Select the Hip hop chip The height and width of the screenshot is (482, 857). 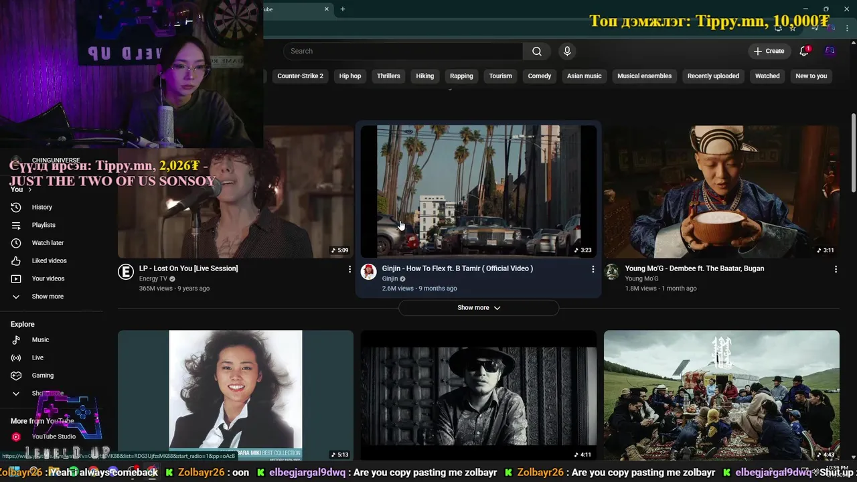pyautogui.click(x=350, y=76)
